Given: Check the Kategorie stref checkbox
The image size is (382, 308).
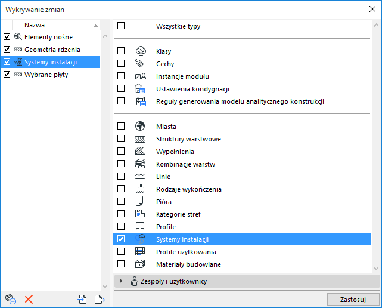Looking at the screenshot, I should click(x=121, y=214).
